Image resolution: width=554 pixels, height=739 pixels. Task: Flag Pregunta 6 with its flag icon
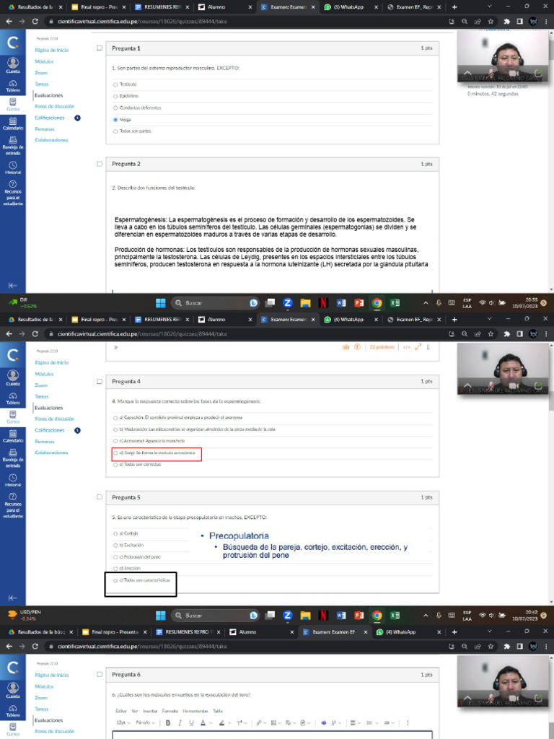100,675
